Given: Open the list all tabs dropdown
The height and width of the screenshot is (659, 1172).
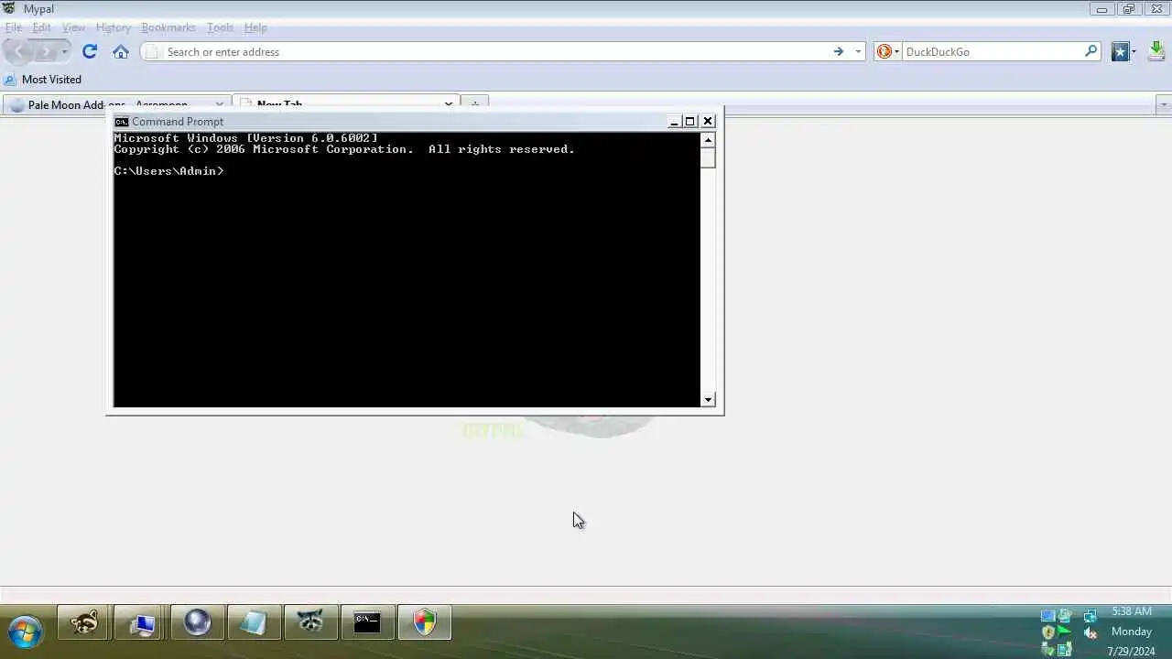Looking at the screenshot, I should (x=1164, y=104).
